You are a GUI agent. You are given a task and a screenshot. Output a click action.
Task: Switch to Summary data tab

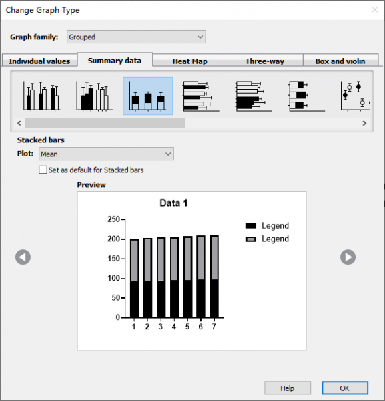pos(115,60)
